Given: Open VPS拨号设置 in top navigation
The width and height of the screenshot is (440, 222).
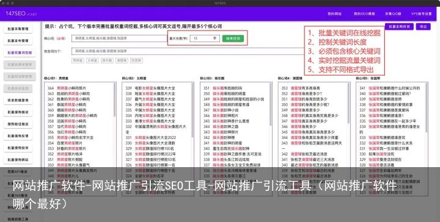Looking at the screenshot, I should pos(421,13).
